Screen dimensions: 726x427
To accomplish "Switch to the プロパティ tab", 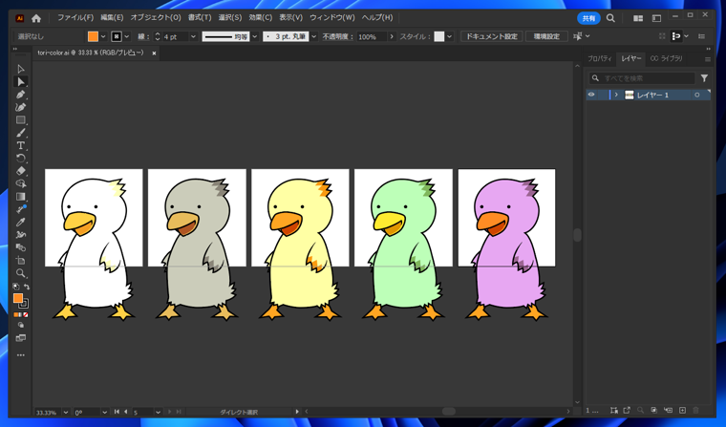I will [x=600, y=58].
